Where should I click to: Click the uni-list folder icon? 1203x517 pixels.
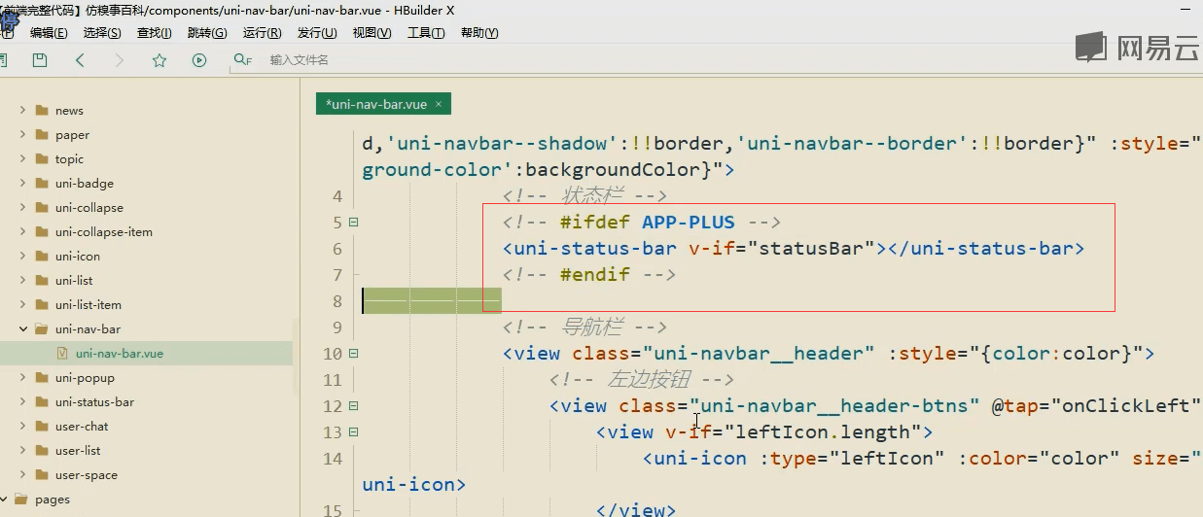[x=41, y=280]
